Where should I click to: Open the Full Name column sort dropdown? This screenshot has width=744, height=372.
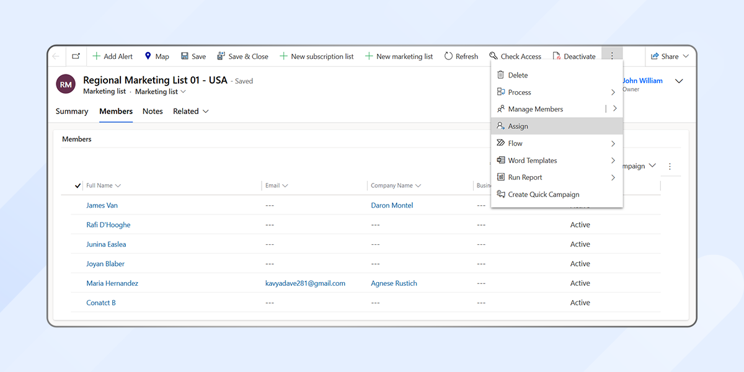click(118, 185)
